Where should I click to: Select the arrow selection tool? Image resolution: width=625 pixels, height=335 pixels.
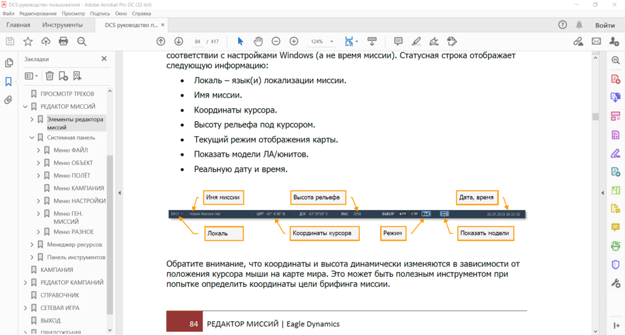coord(240,41)
